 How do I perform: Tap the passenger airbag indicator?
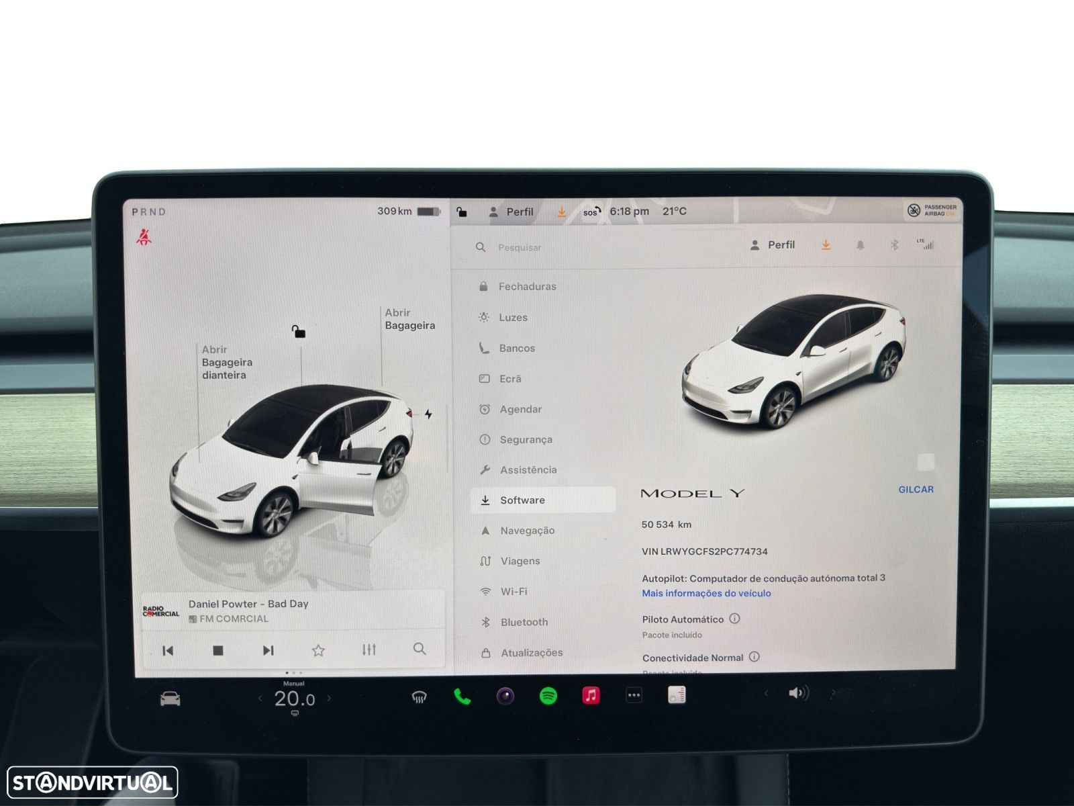[932, 210]
